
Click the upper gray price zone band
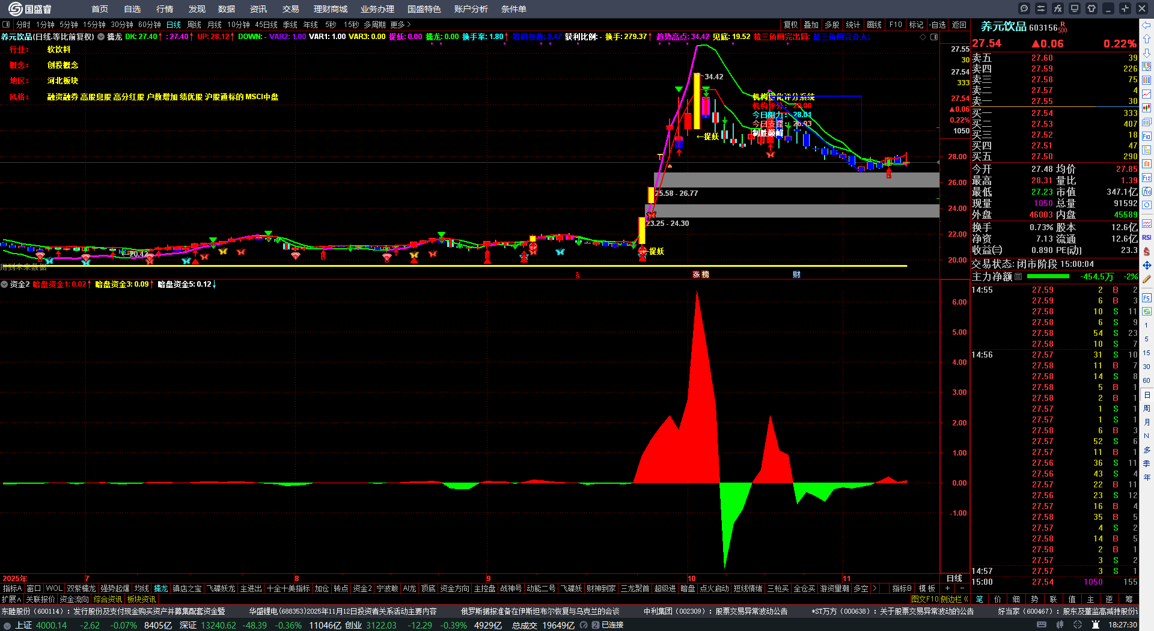(796, 180)
